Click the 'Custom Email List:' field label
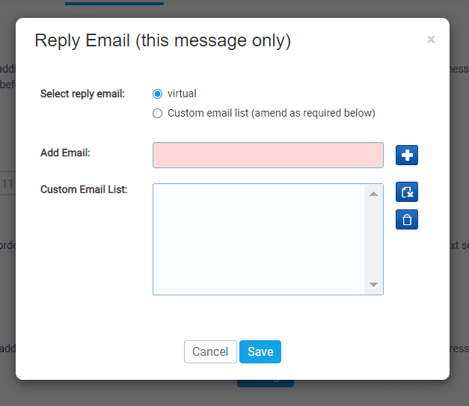469x406 pixels. 84,190
